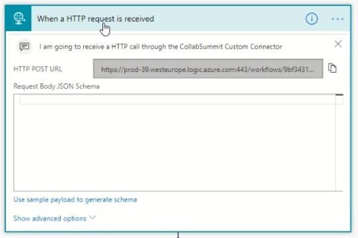The width and height of the screenshot is (358, 238).
Task: Place cursor on first highlighted editor line
Action: tap(178, 100)
